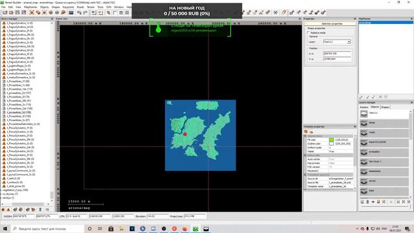The width and height of the screenshot is (414, 233).
Task: Click the Save project toolbar icon
Action: 17,12
